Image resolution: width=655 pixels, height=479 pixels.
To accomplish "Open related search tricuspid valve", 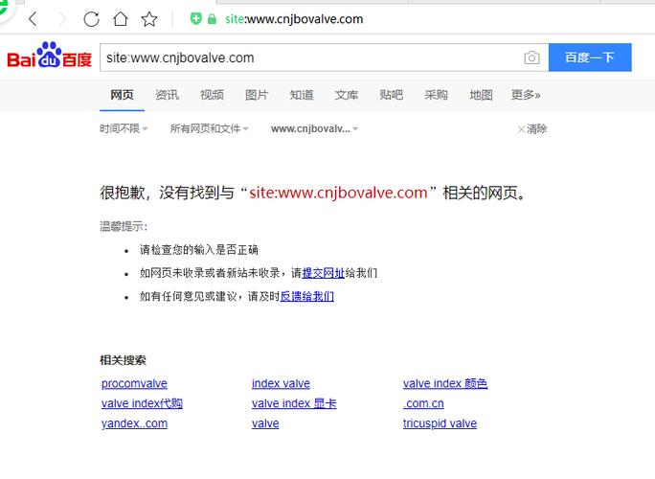I will [x=440, y=423].
